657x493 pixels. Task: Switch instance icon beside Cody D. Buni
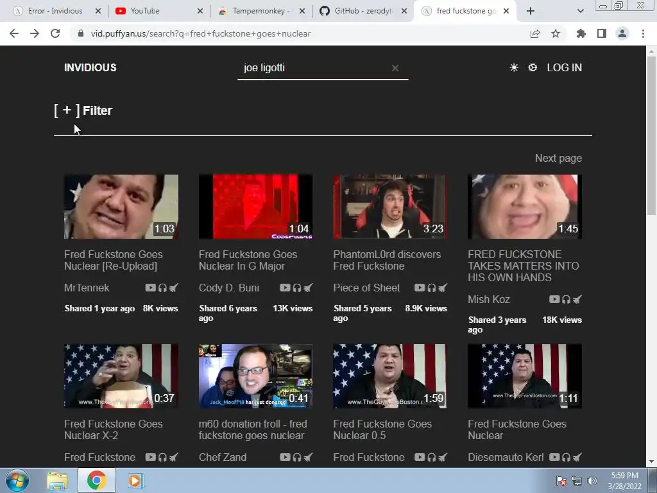coord(308,288)
